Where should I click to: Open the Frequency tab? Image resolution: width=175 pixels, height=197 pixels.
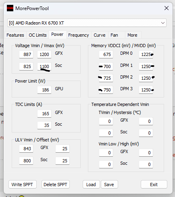[x=79, y=35]
